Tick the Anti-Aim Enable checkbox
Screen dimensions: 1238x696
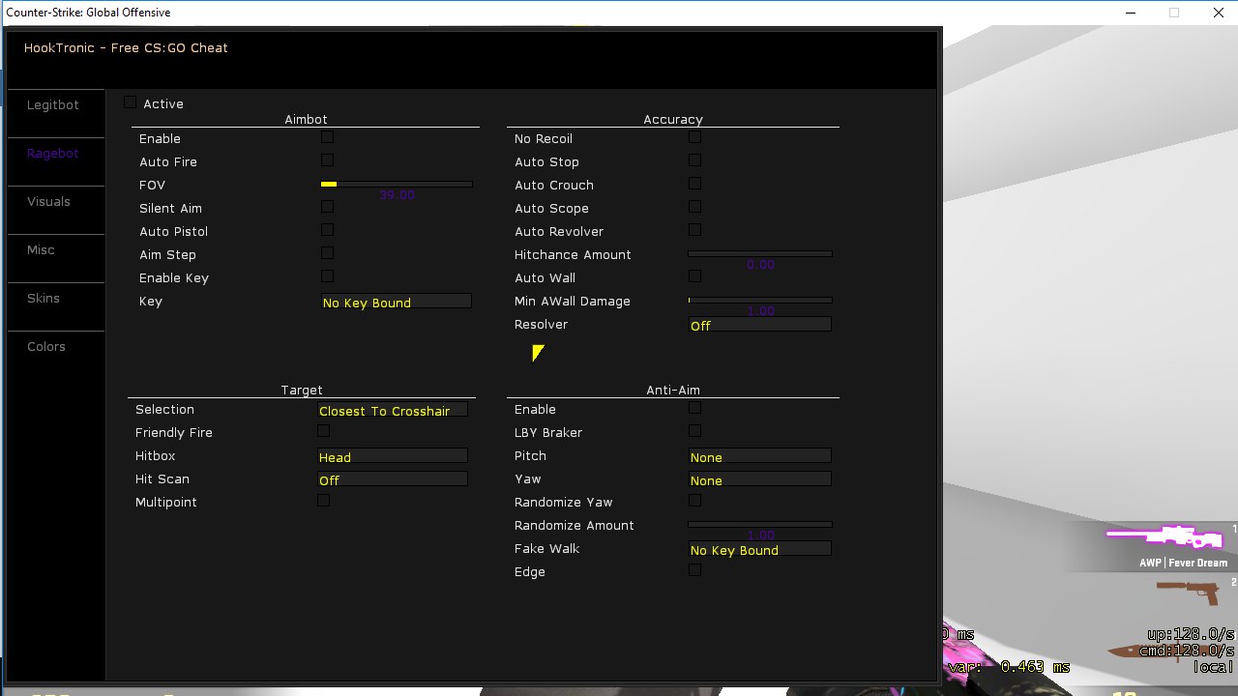point(694,408)
